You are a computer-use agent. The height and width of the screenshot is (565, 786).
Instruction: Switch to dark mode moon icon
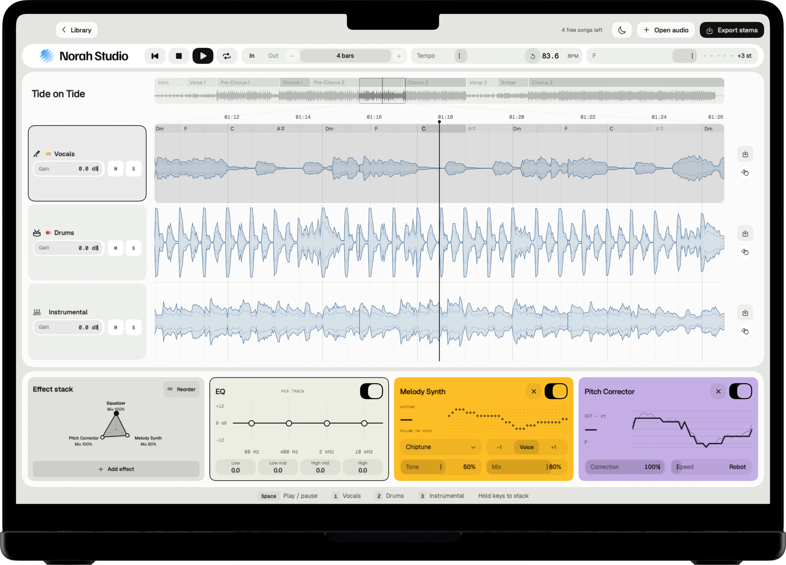point(622,30)
